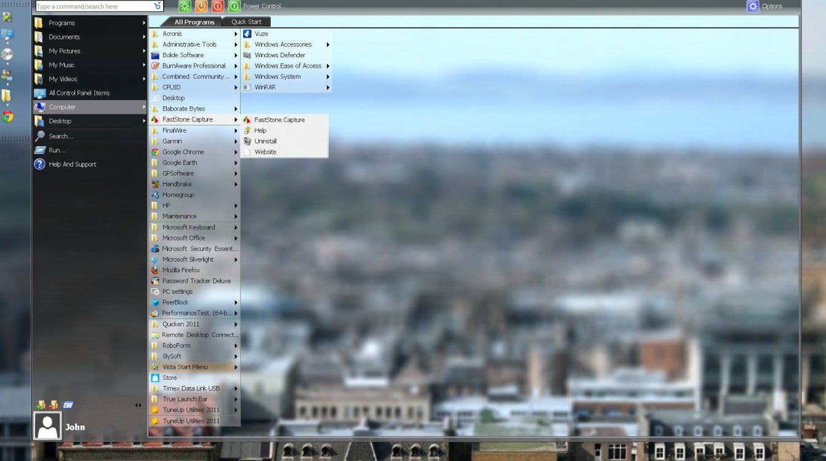Click the folder icon in left sidebar strip
The width and height of the screenshot is (826, 461).
point(6,95)
